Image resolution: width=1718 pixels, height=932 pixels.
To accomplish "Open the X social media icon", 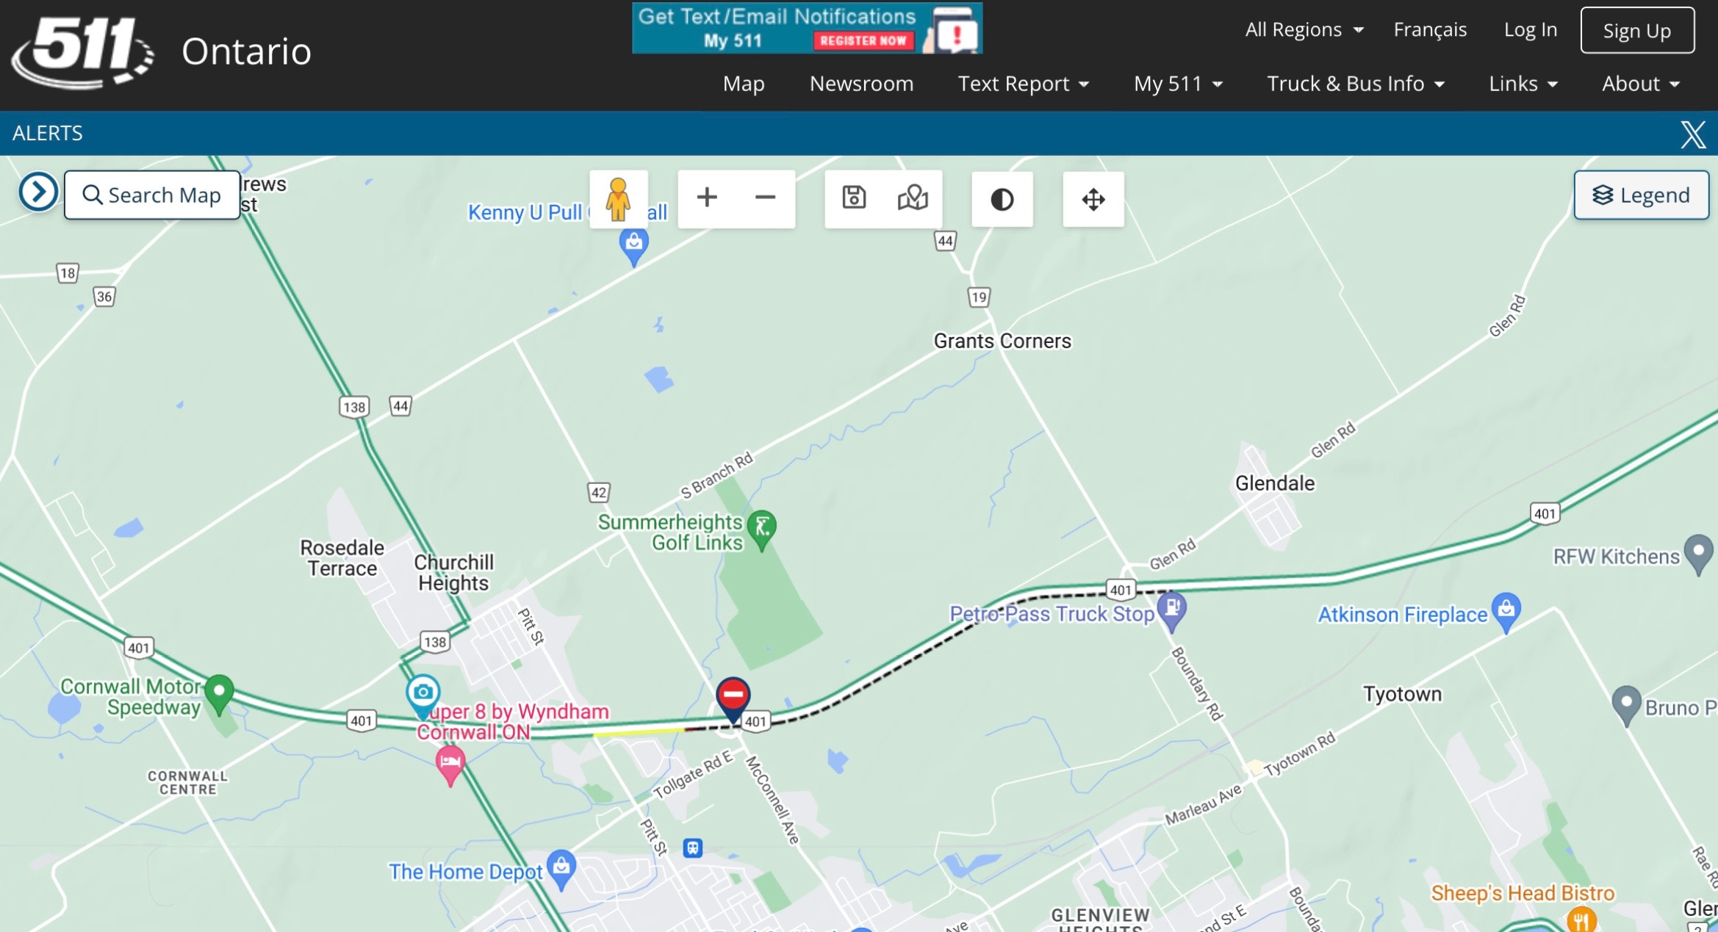I will (1693, 134).
